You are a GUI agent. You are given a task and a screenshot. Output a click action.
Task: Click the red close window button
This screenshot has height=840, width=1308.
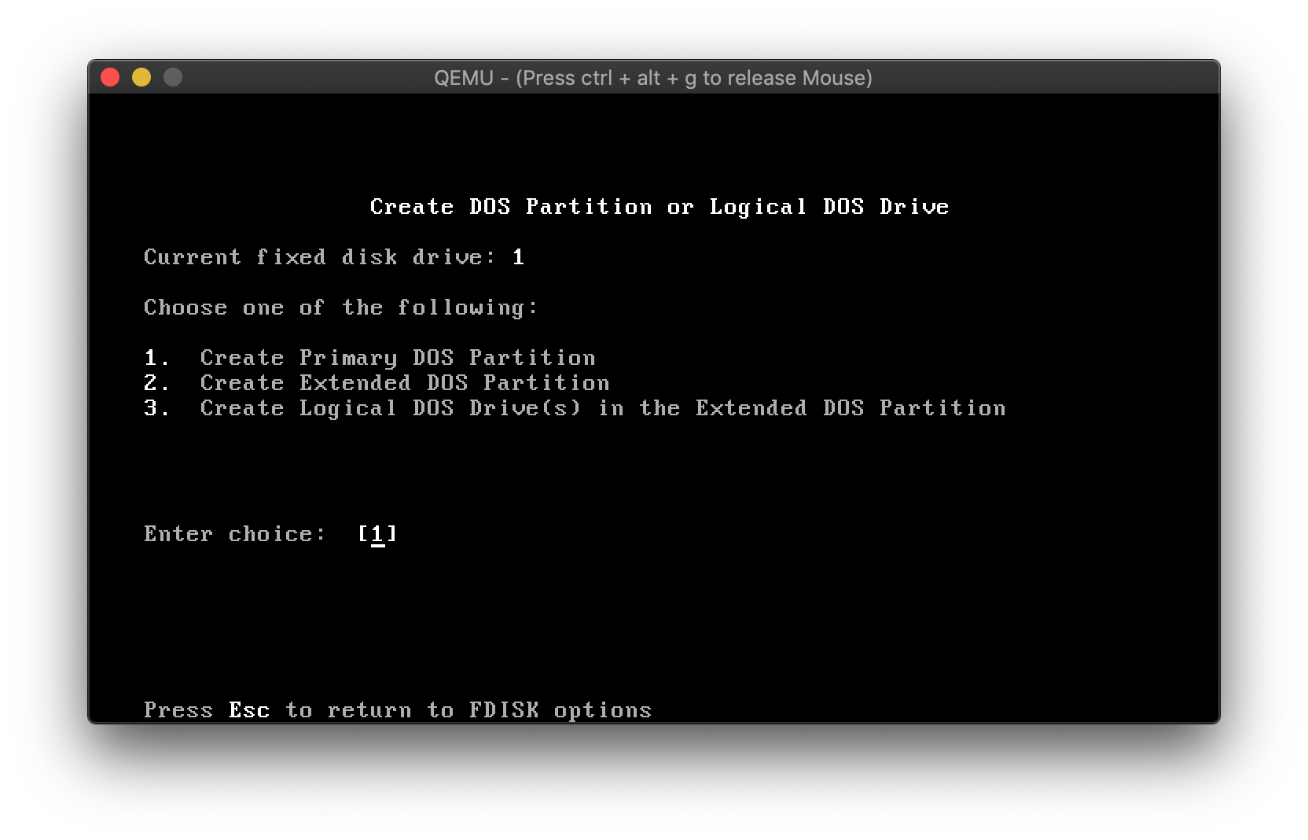(110, 77)
